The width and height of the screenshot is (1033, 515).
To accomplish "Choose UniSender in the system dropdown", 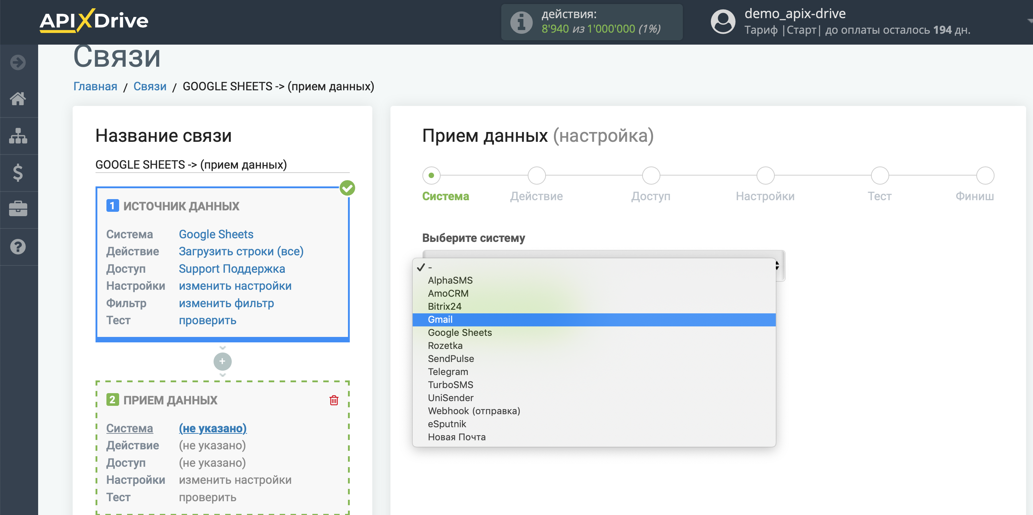I will point(594,397).
